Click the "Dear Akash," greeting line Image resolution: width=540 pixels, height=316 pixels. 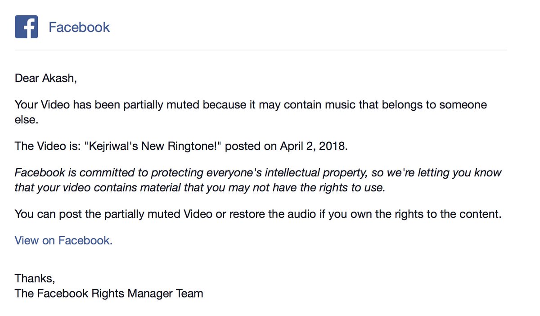tap(46, 79)
